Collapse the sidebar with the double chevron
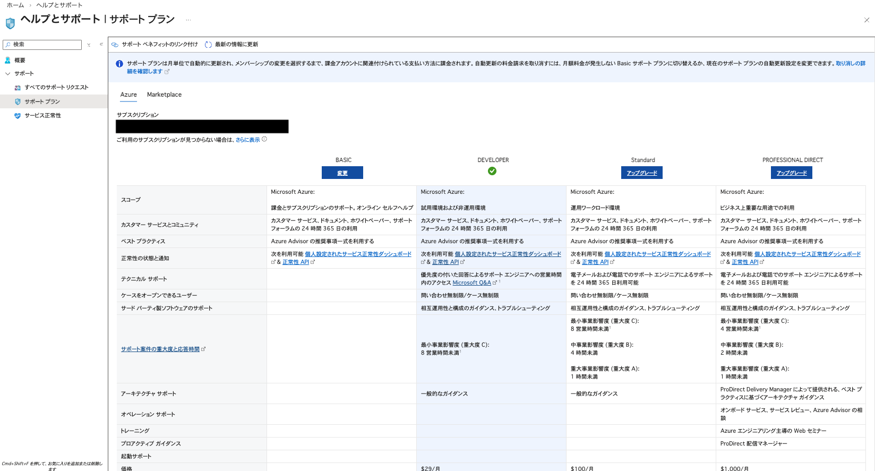 (x=101, y=45)
